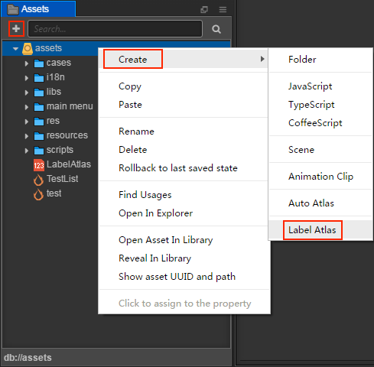Create a new CoffeeScript file
Image resolution: width=374 pixels, height=367 pixels.
321,123
